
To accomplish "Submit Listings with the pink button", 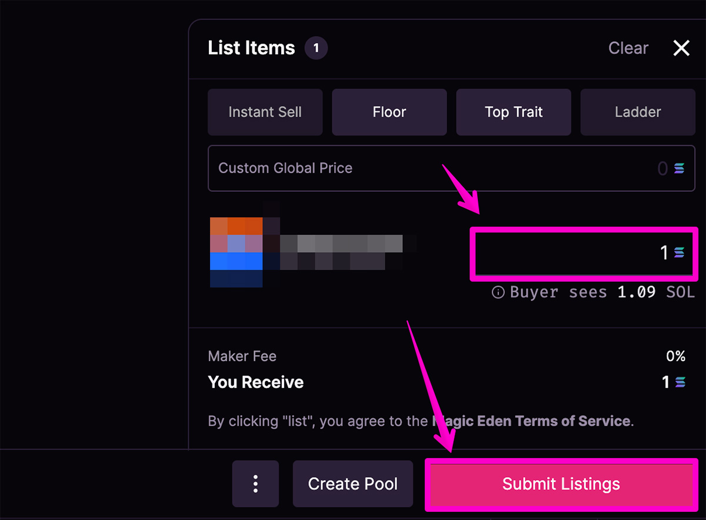I will [561, 484].
